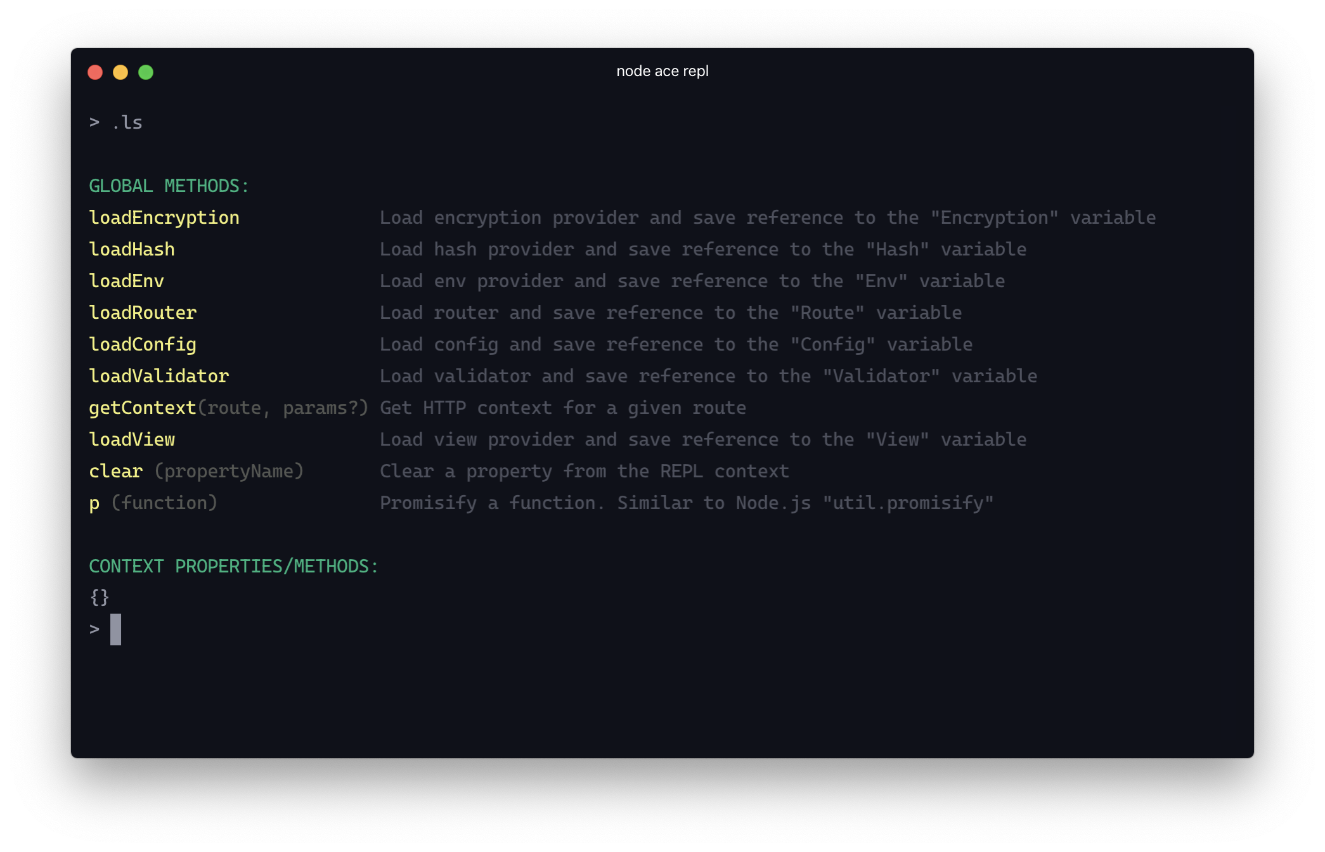The width and height of the screenshot is (1325, 852).
Task: Click the red close window button
Action: [95, 72]
